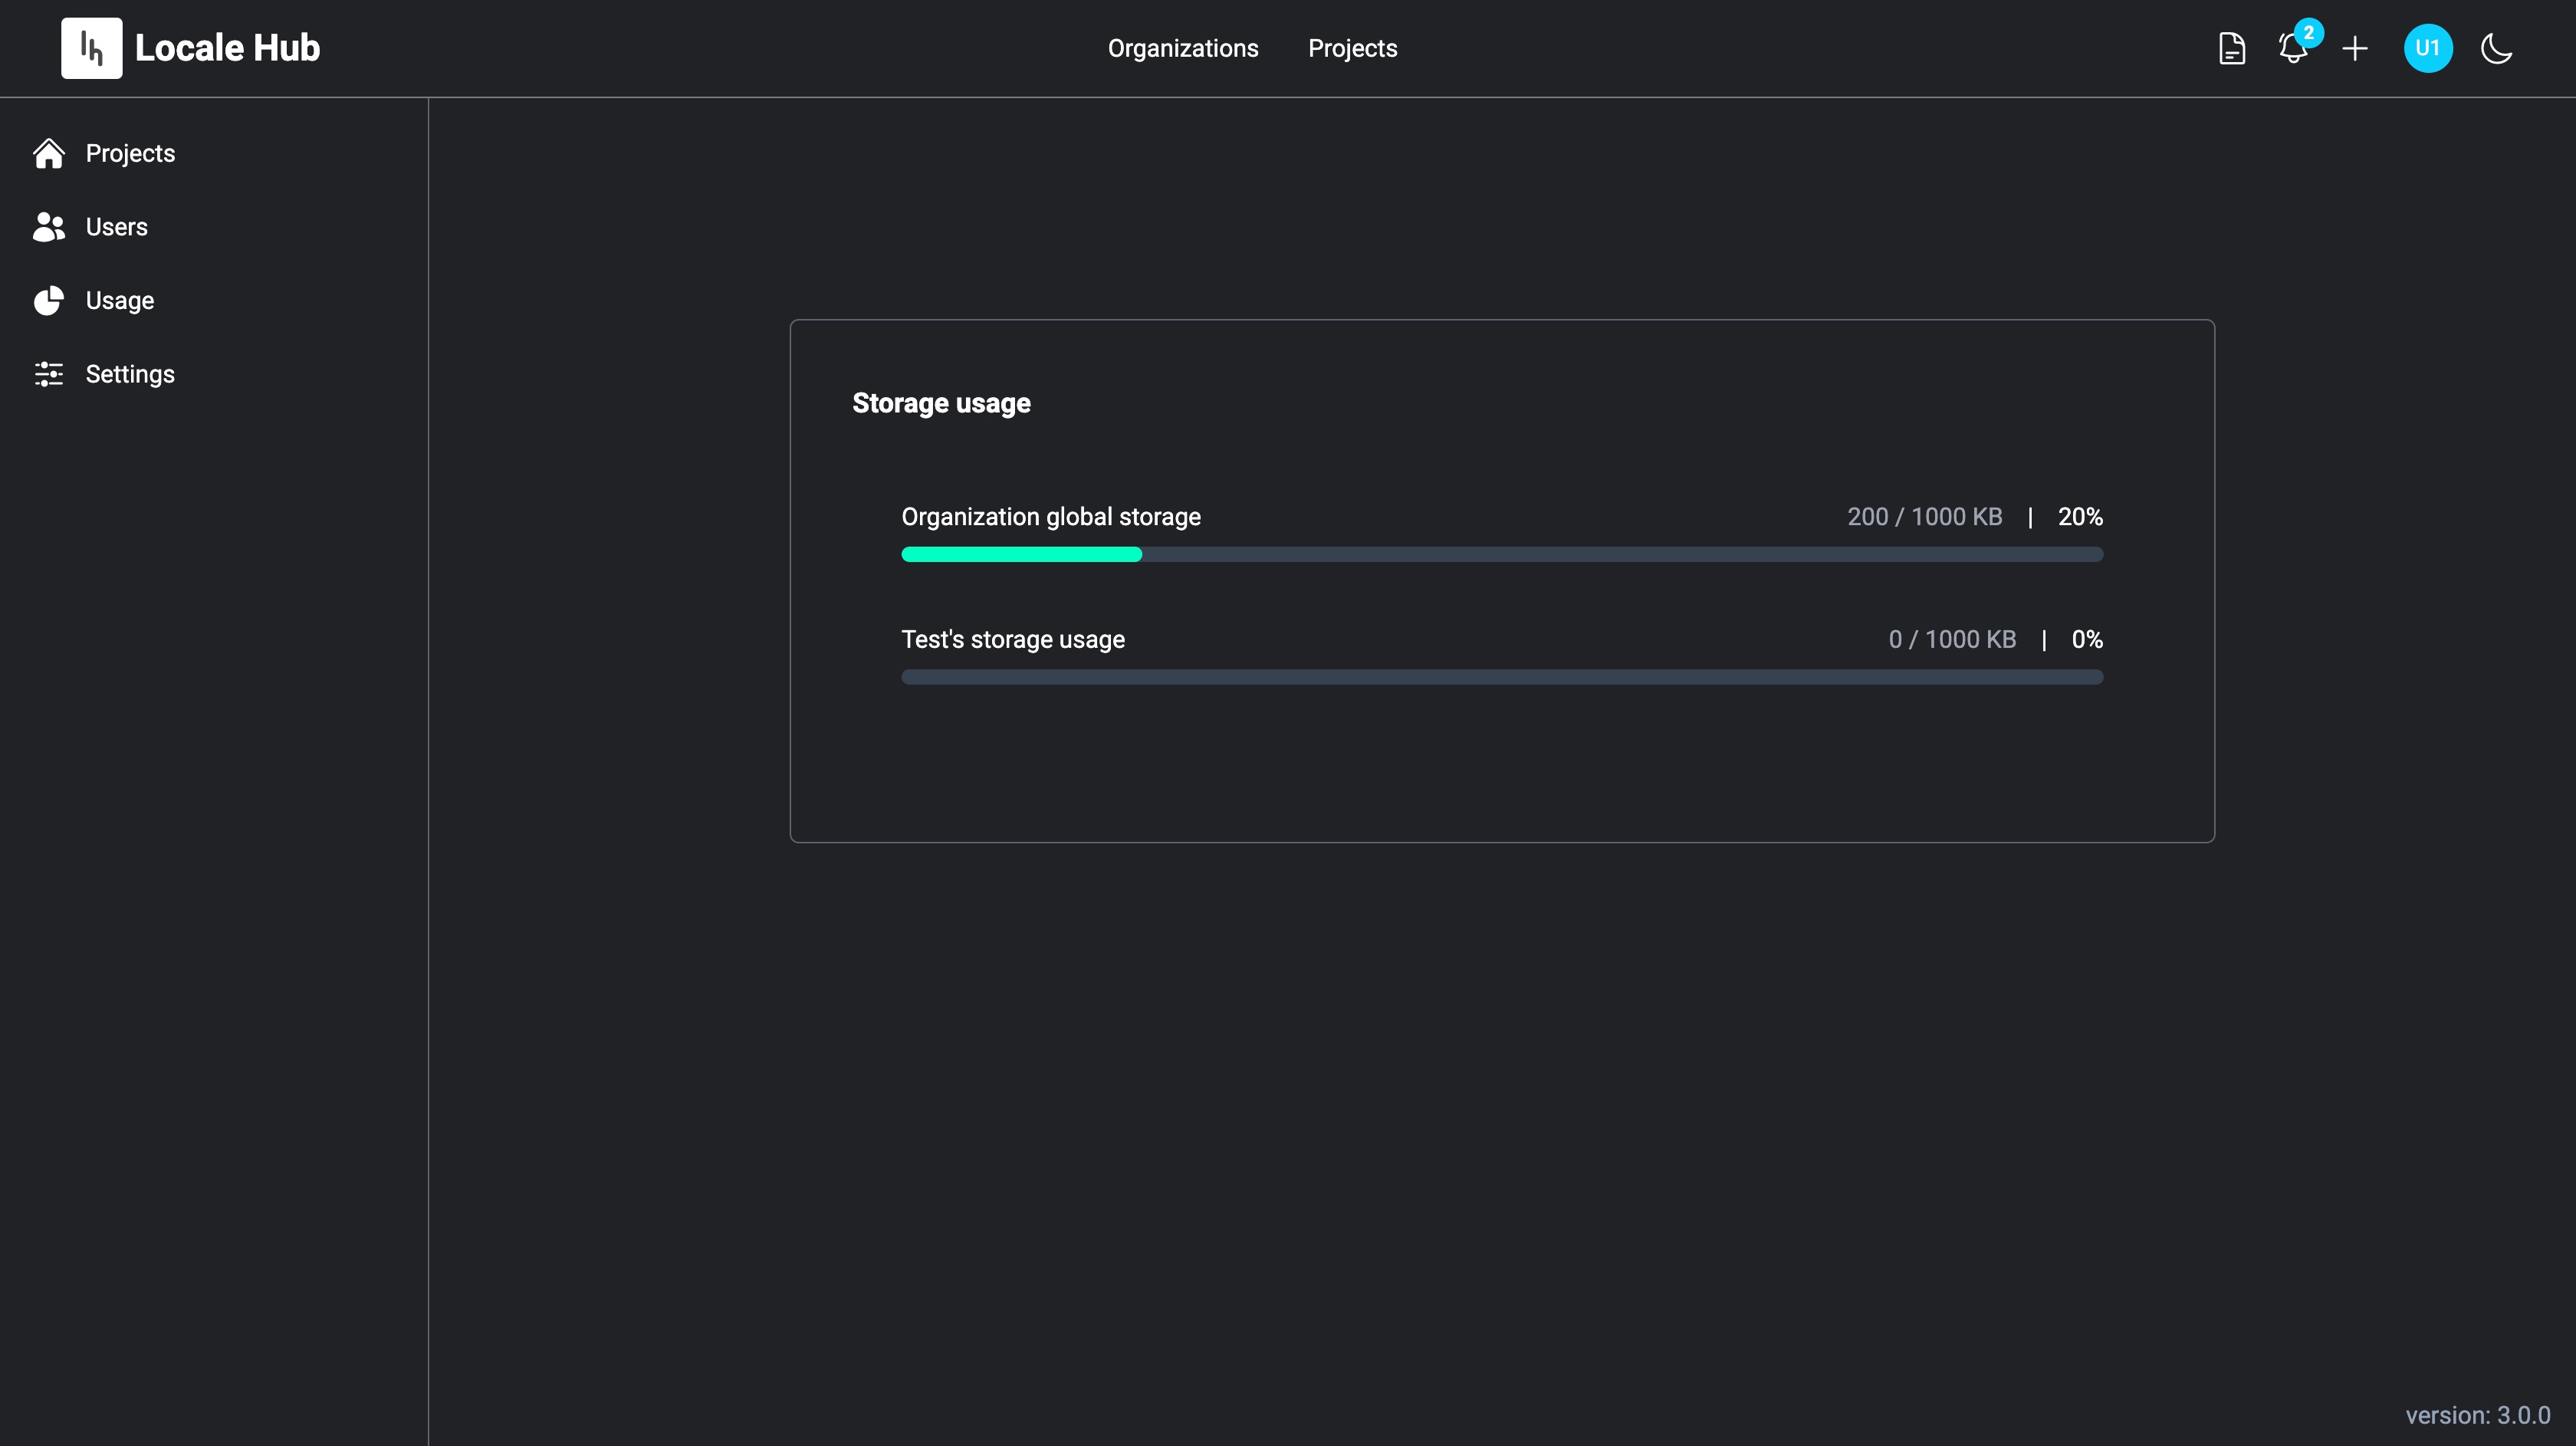2576x1446 pixels.
Task: Click the 20% percentage value
Action: pos(2080,517)
